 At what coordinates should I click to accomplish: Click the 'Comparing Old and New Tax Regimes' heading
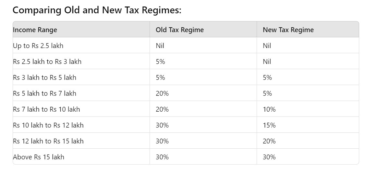[97, 10]
